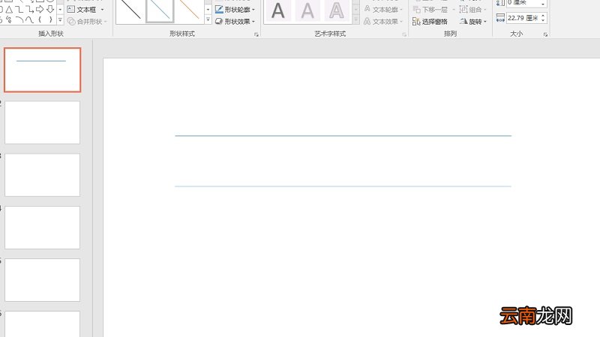Apply the outlined WordArt style
The height and width of the screenshot is (337, 600).
click(x=337, y=10)
